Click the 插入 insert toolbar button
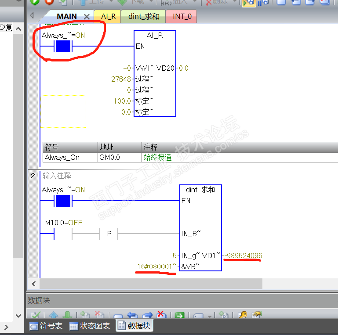This screenshot has width=338, height=335. point(174,2)
